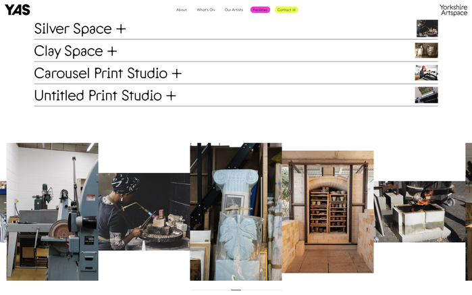The height and width of the screenshot is (295, 472).
Task: Open the Our Artists page
Action: [x=234, y=10]
